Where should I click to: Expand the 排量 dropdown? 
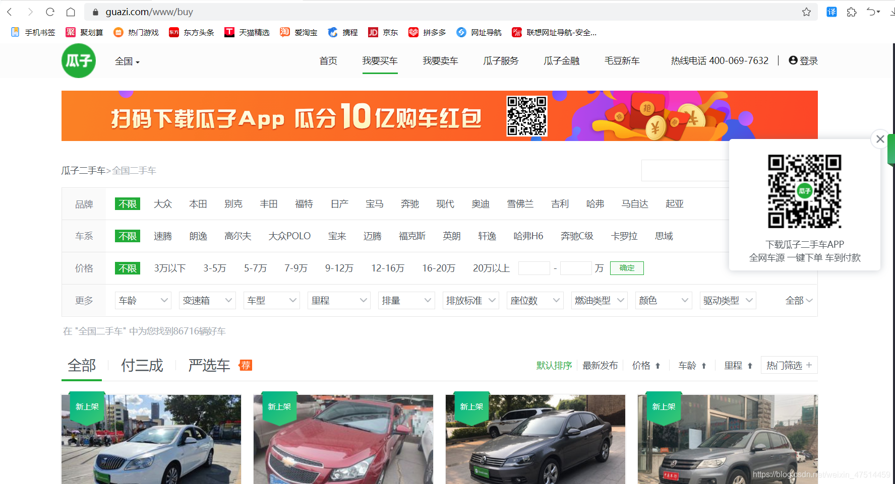coord(406,301)
